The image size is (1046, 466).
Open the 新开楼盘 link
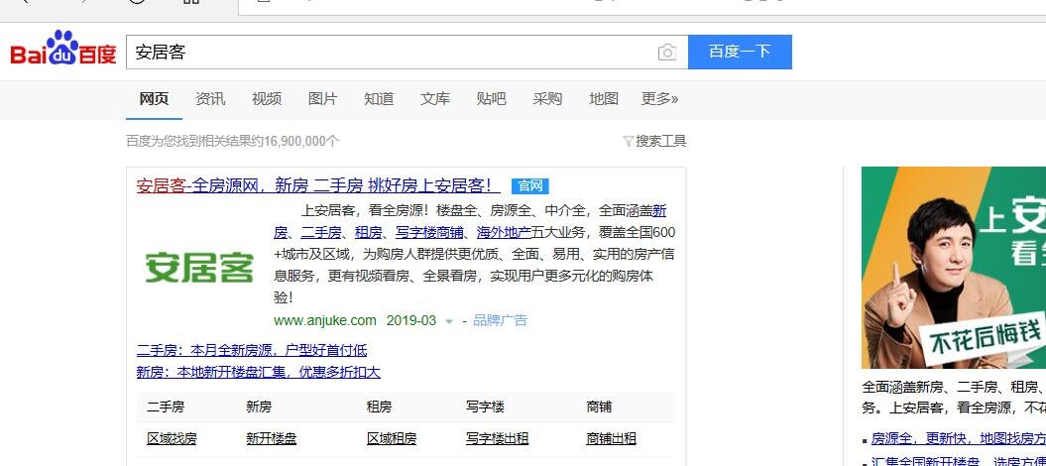point(271,438)
